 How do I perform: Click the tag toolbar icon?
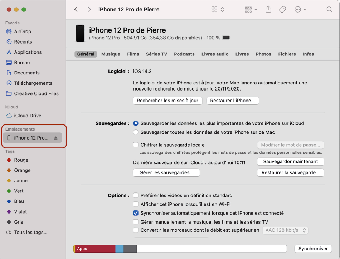282,9
